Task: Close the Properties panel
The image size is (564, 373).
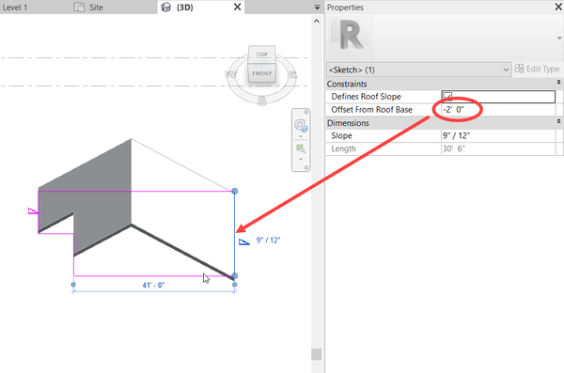Action: 558,7
